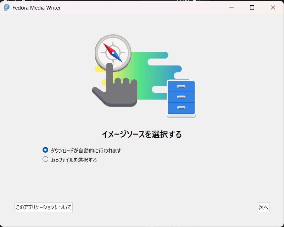
Task: Minimize the Fedora Media Writer window
Action: click(x=232, y=7)
